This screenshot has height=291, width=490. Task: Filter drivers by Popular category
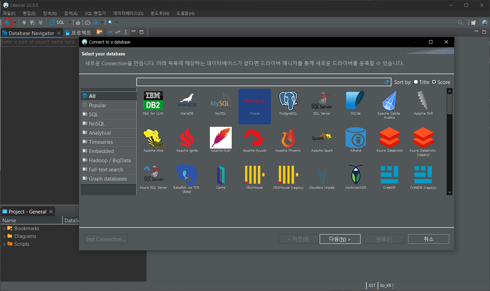pos(109,105)
